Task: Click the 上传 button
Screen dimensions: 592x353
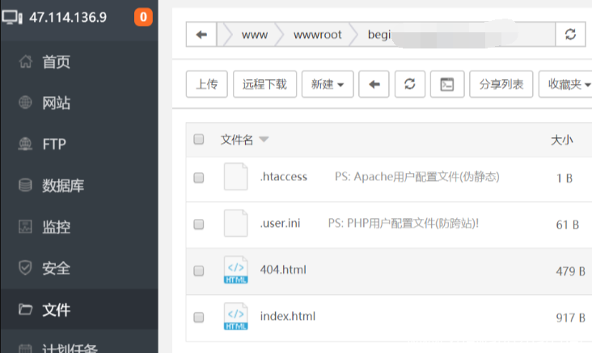Action: (x=206, y=84)
